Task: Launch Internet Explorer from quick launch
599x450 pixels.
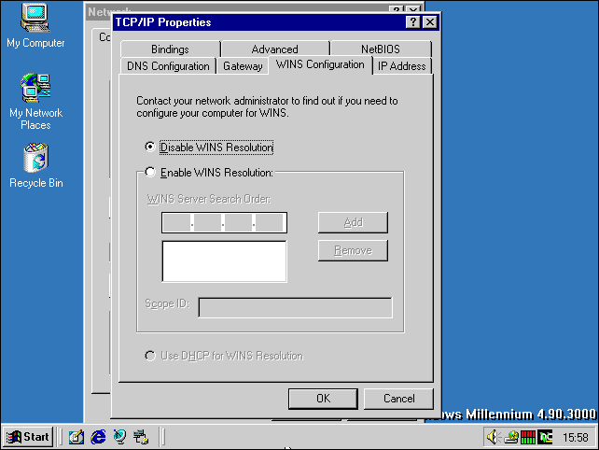Action: coord(98,437)
